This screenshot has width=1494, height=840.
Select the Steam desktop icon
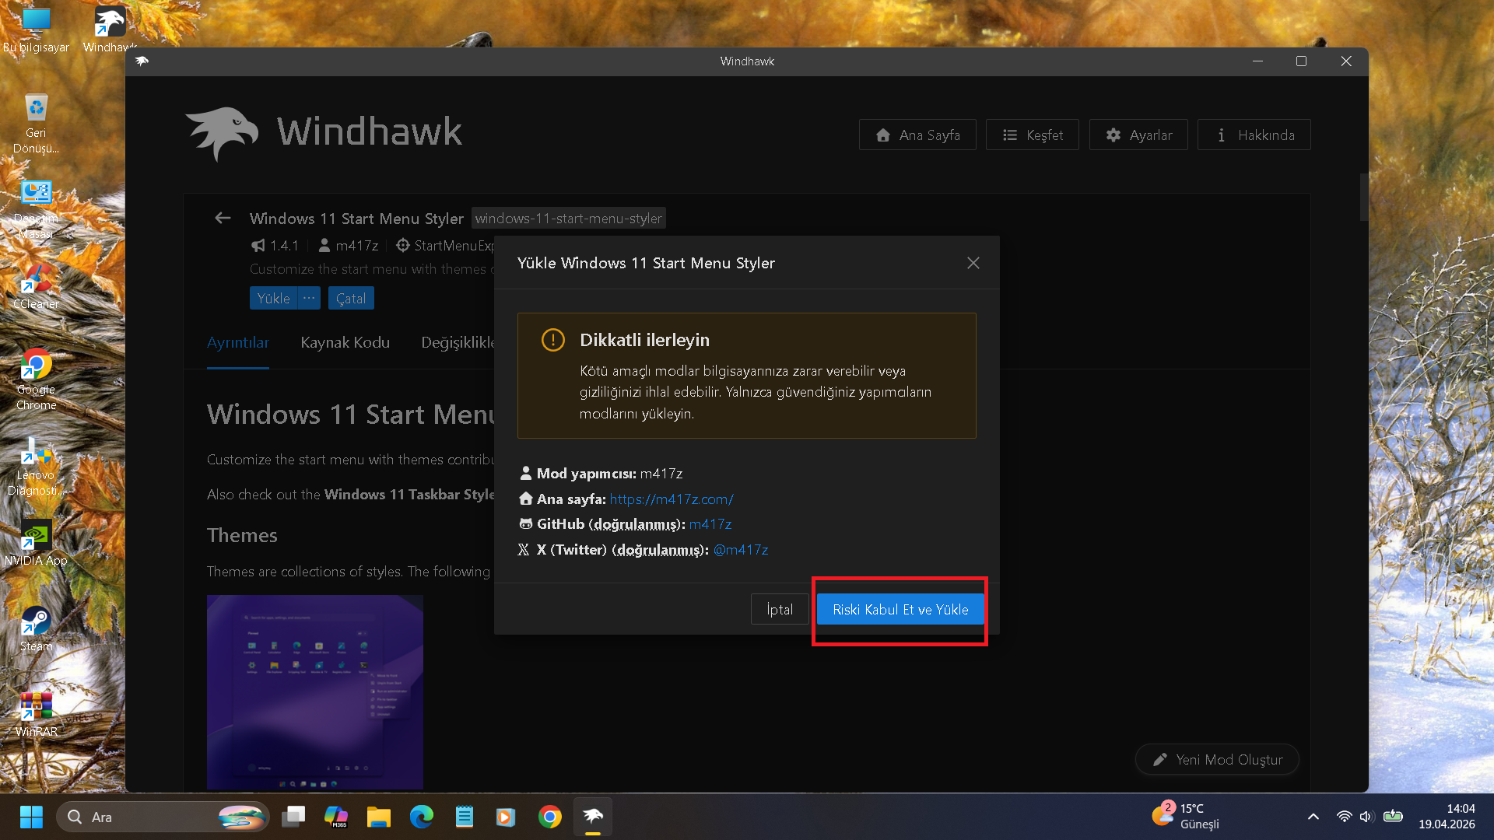pyautogui.click(x=36, y=628)
